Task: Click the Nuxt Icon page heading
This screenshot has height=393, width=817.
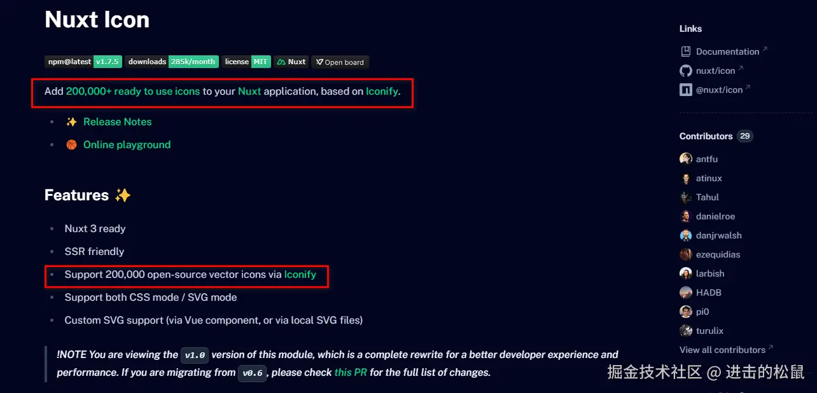Action: pos(97,20)
